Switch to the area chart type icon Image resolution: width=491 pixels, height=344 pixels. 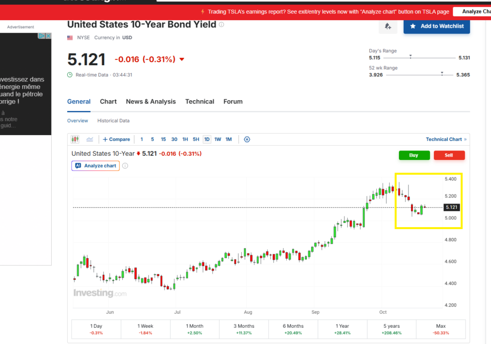(x=90, y=139)
